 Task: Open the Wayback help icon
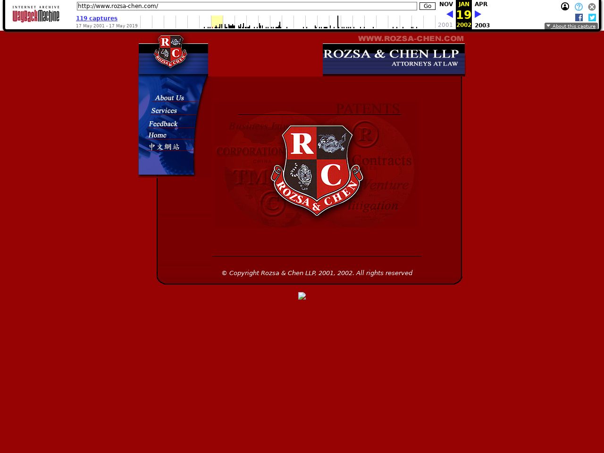pos(579,7)
